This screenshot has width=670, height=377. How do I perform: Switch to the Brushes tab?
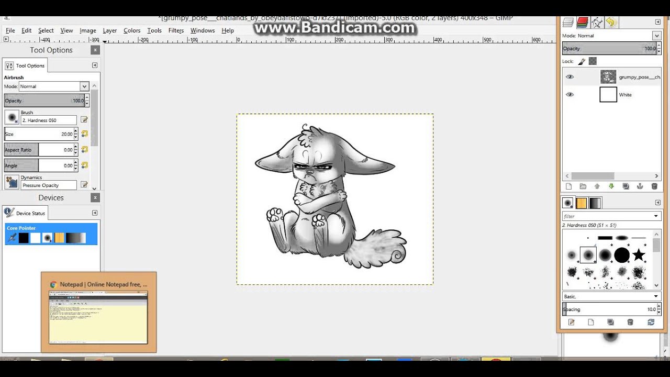pyautogui.click(x=568, y=203)
